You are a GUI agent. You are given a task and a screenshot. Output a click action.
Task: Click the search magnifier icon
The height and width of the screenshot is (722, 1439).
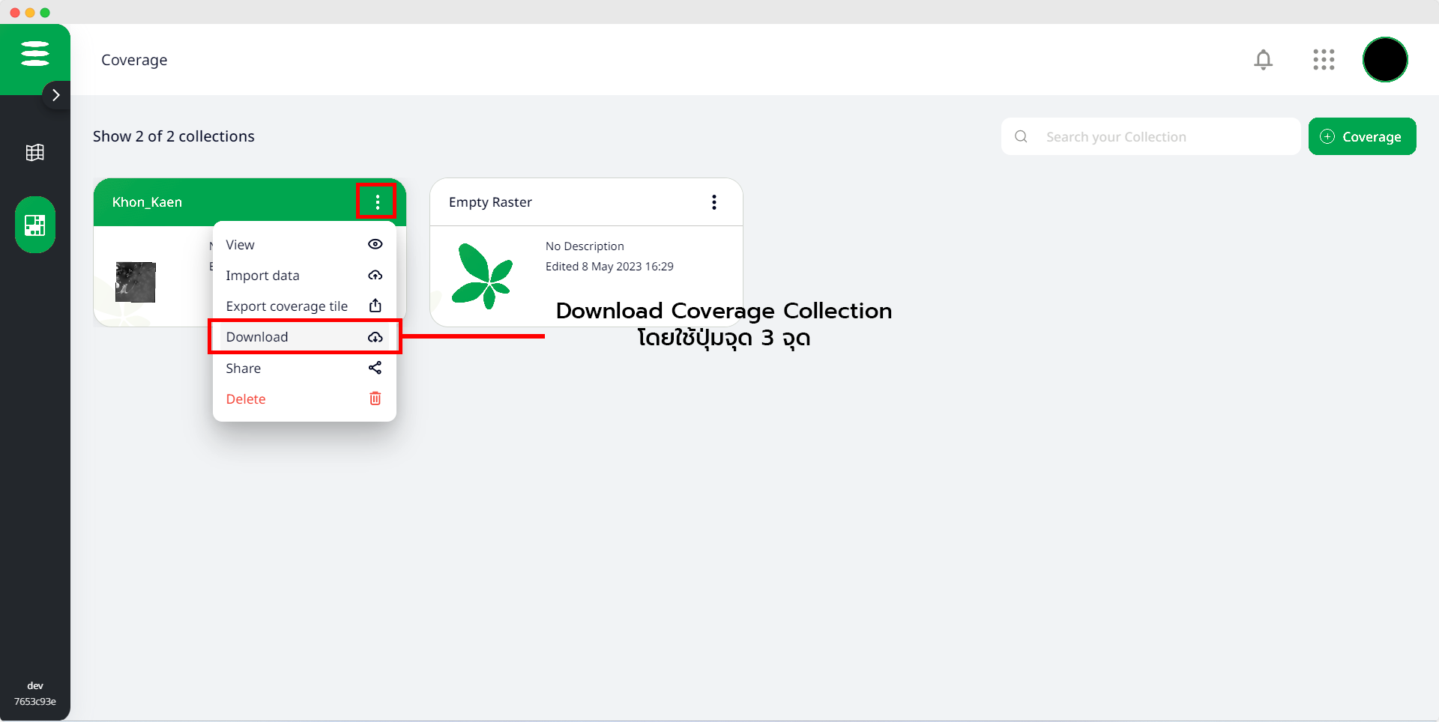pyautogui.click(x=1021, y=136)
